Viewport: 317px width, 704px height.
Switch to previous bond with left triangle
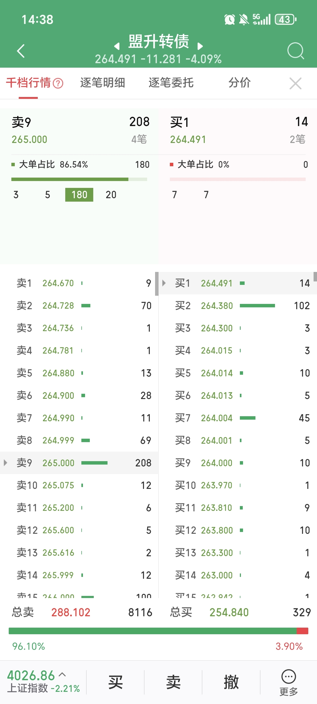tap(117, 46)
